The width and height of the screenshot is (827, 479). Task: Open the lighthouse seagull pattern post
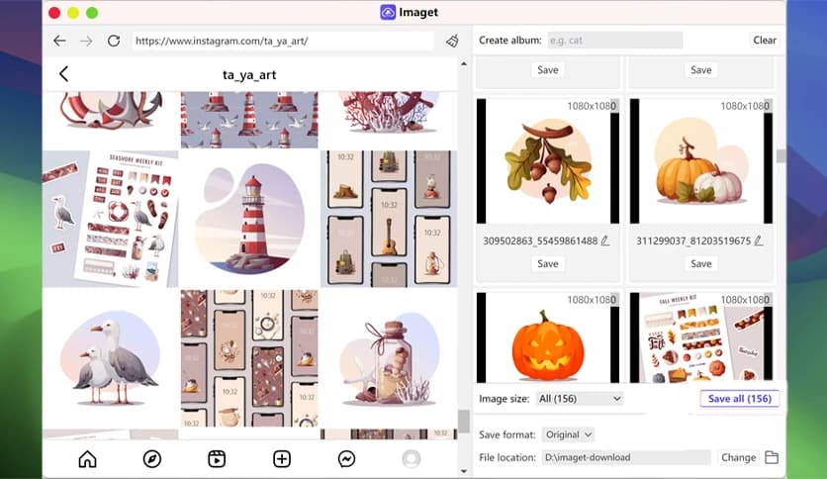[x=249, y=121]
